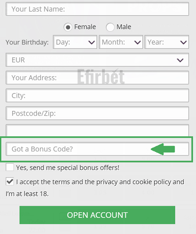The width and height of the screenshot is (196, 234).
Task: Enable the special bonus offers checkbox
Action: 10,167
